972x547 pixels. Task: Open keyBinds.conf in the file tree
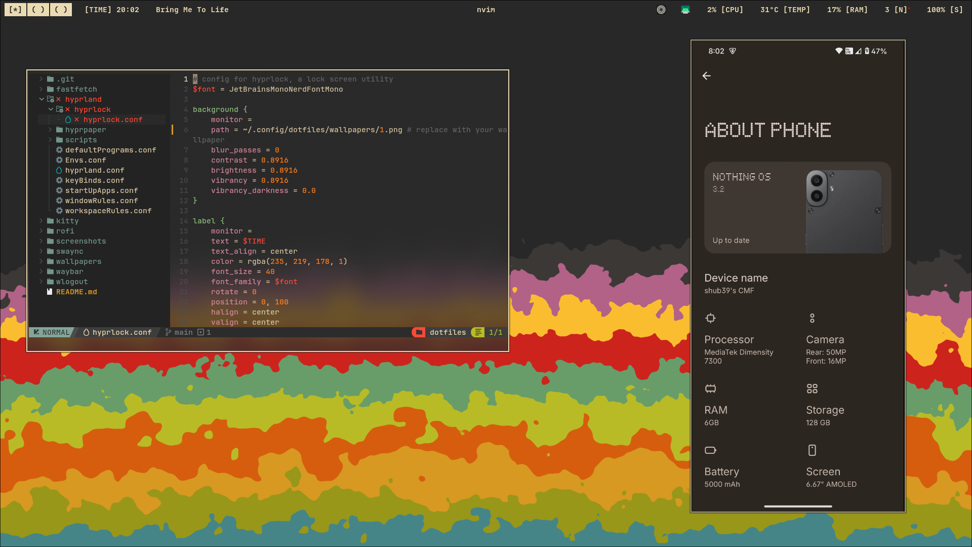click(x=95, y=180)
